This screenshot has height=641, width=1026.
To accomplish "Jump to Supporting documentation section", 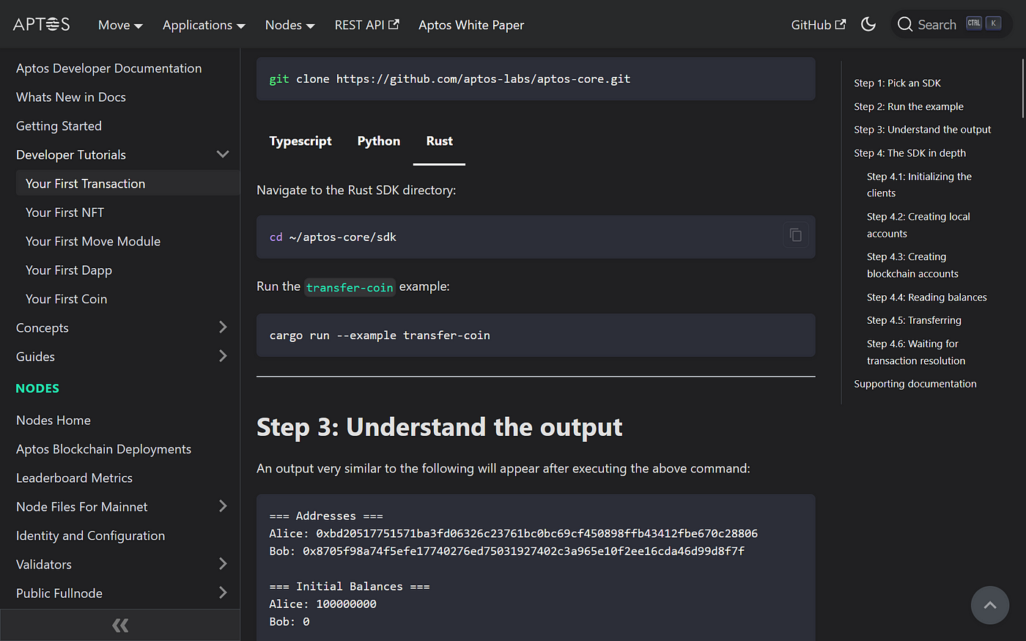I will click(915, 384).
